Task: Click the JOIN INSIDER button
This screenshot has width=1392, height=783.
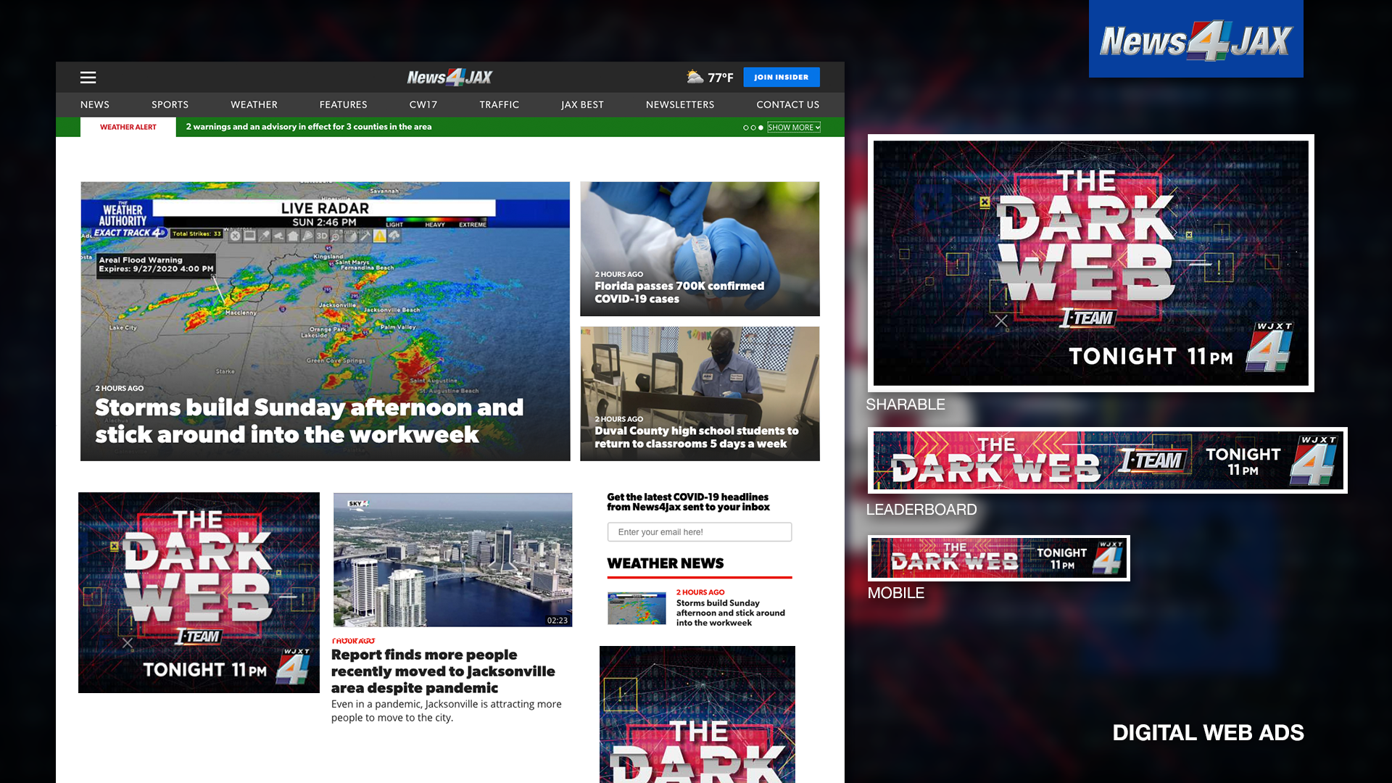Action: pyautogui.click(x=781, y=77)
